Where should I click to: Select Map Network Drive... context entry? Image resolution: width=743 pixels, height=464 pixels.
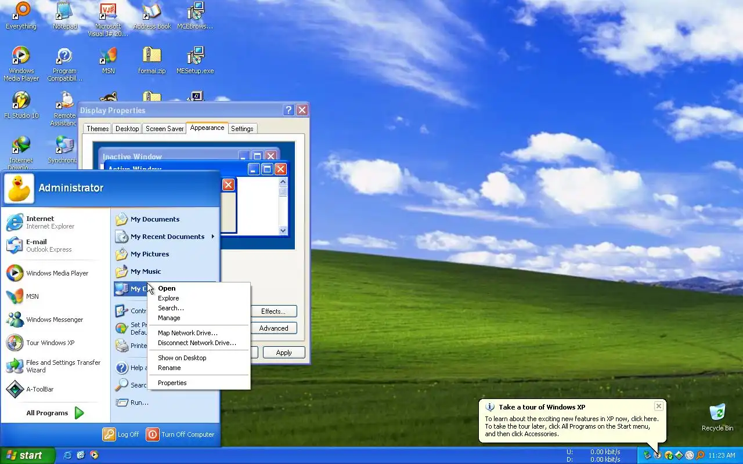pyautogui.click(x=199, y=333)
